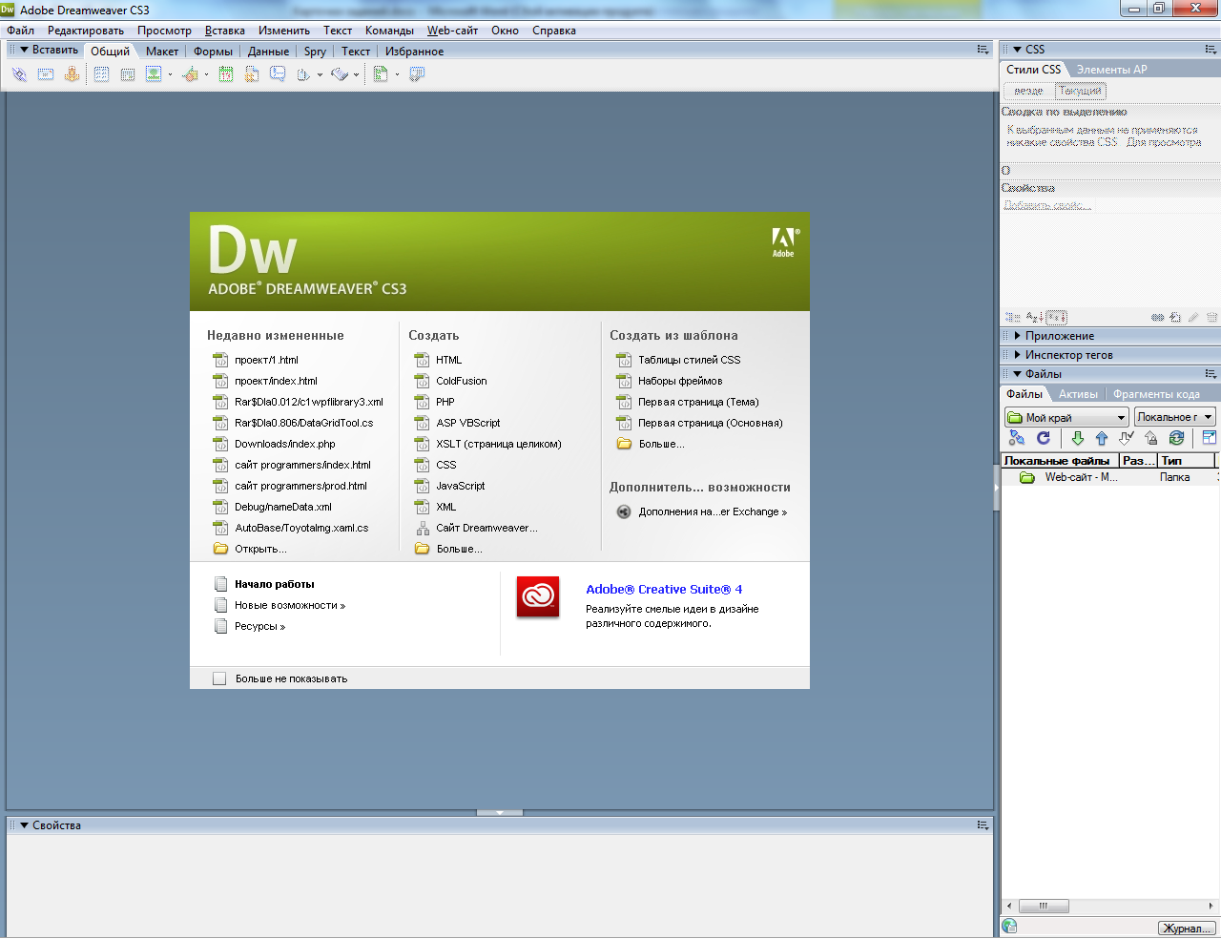Synchronize files with the green arrows icon

tap(1176, 438)
